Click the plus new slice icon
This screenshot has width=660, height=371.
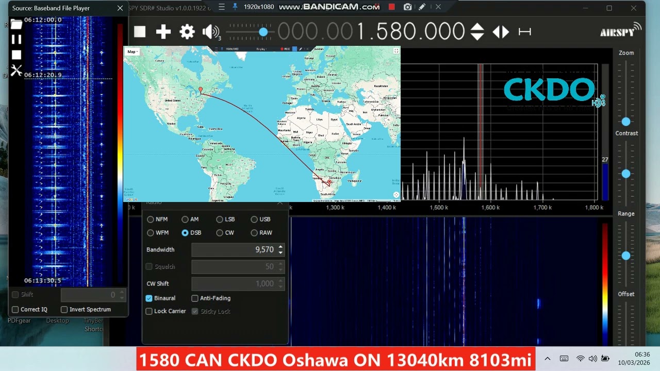tap(163, 32)
